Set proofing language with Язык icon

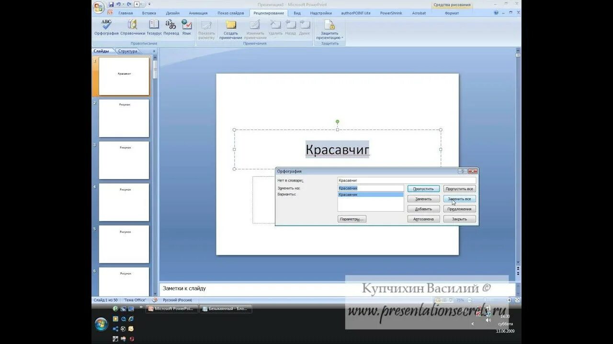click(187, 28)
